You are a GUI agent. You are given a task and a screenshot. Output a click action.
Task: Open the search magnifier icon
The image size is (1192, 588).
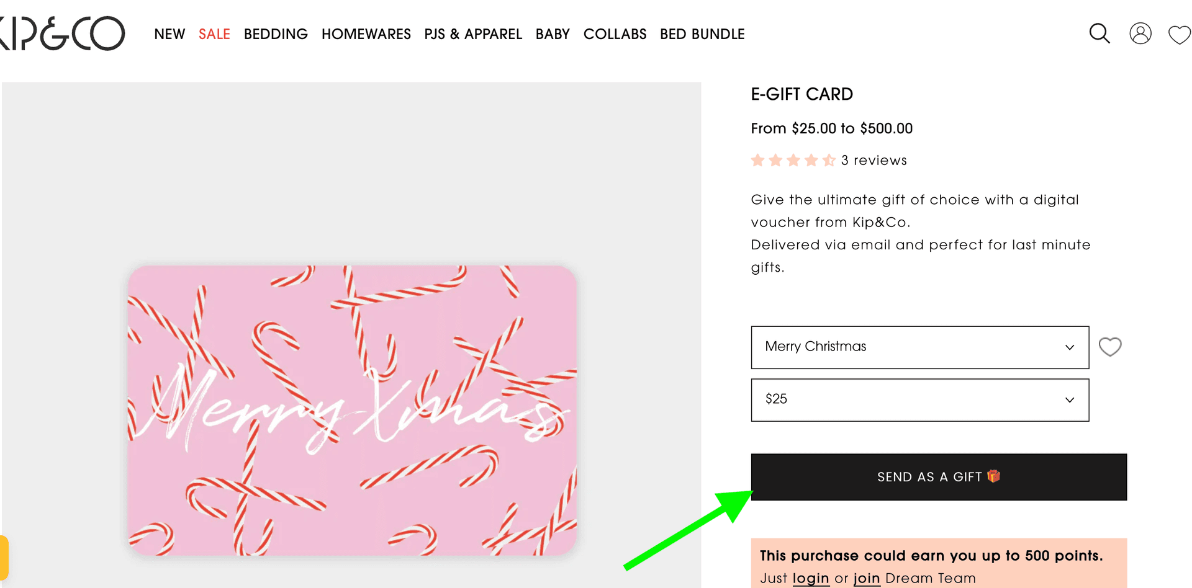pos(1099,33)
